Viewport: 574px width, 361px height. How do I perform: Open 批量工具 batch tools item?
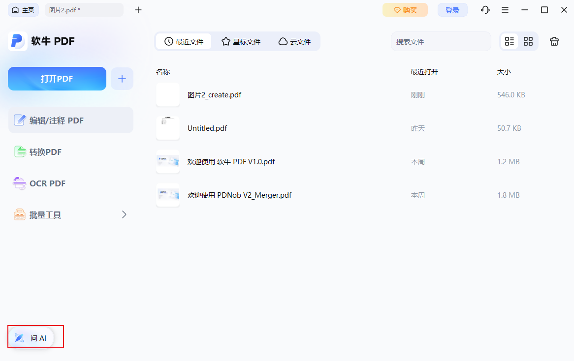tap(71, 215)
